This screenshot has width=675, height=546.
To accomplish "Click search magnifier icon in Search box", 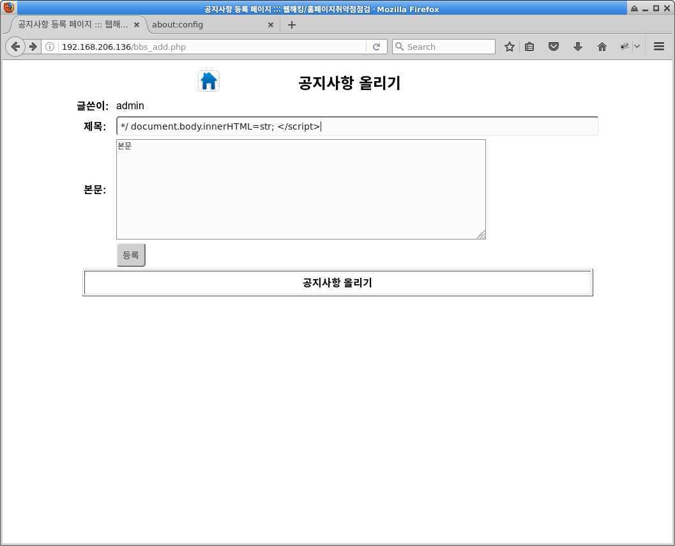I will [x=400, y=47].
